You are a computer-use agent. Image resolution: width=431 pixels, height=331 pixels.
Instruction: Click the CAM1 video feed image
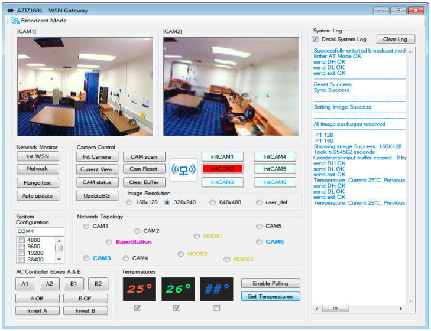click(85, 87)
